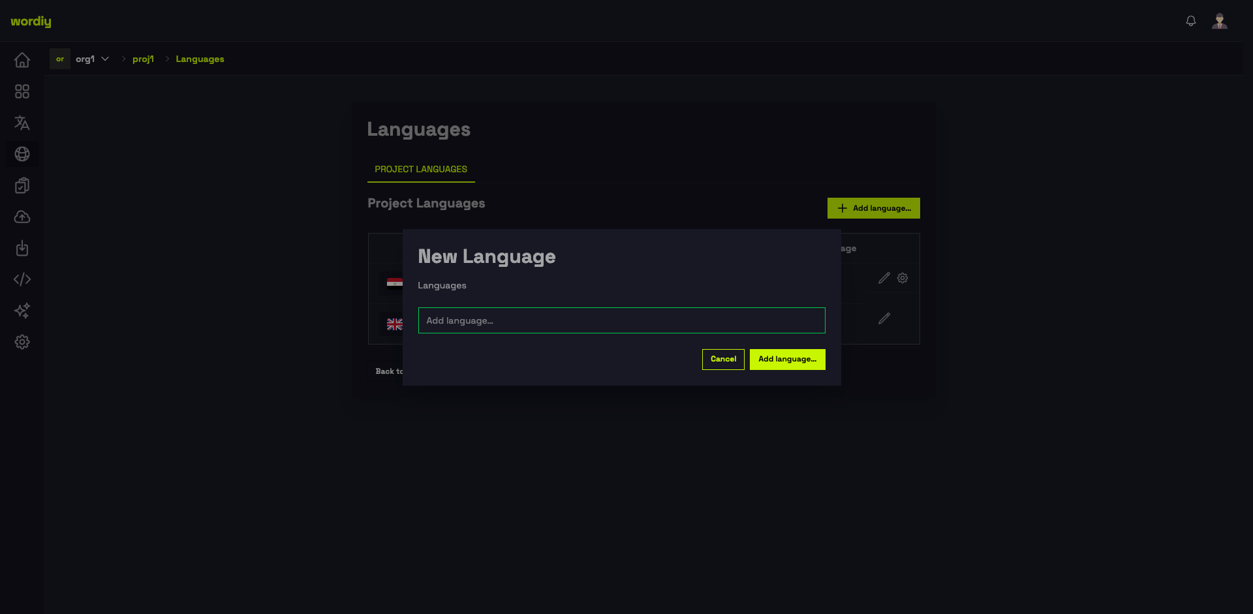Click the Add language input field
Viewport: 1253px width, 614px height.
[x=622, y=320]
